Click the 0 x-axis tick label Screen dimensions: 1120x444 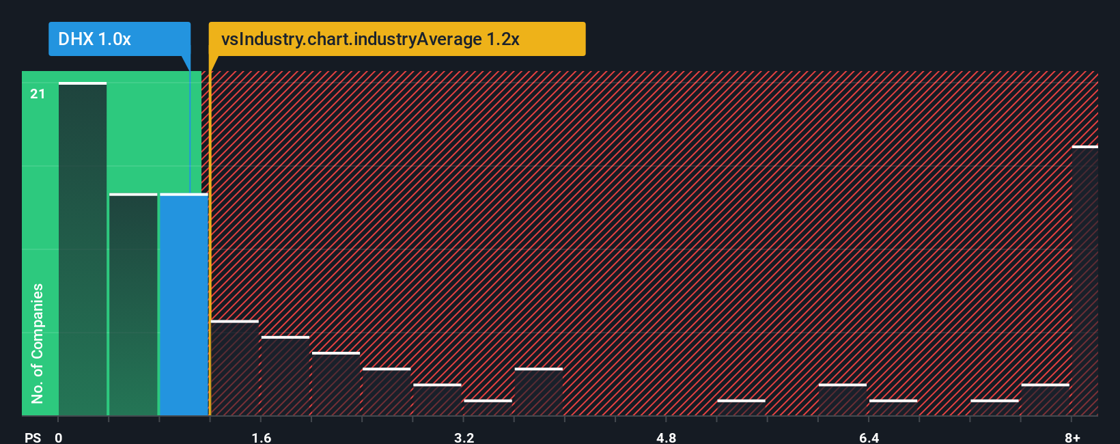[x=59, y=437]
